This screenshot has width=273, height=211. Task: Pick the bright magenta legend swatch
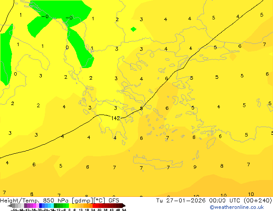(x=34, y=205)
